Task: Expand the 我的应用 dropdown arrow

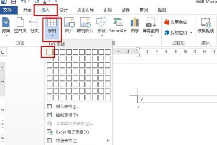Action: pyautogui.click(x=191, y=33)
